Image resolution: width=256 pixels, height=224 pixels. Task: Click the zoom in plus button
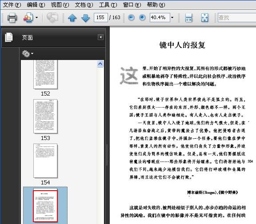tap(142, 17)
